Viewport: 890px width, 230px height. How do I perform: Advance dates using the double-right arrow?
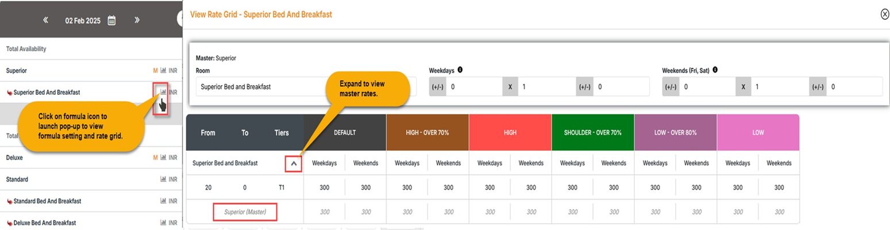(137, 20)
